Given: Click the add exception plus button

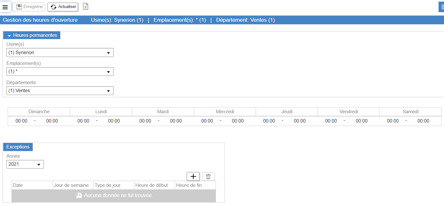Looking at the screenshot, I should (x=193, y=176).
